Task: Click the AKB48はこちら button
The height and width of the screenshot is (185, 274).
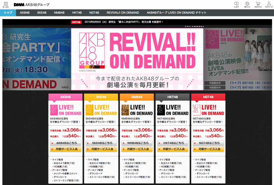Action: point(66,143)
